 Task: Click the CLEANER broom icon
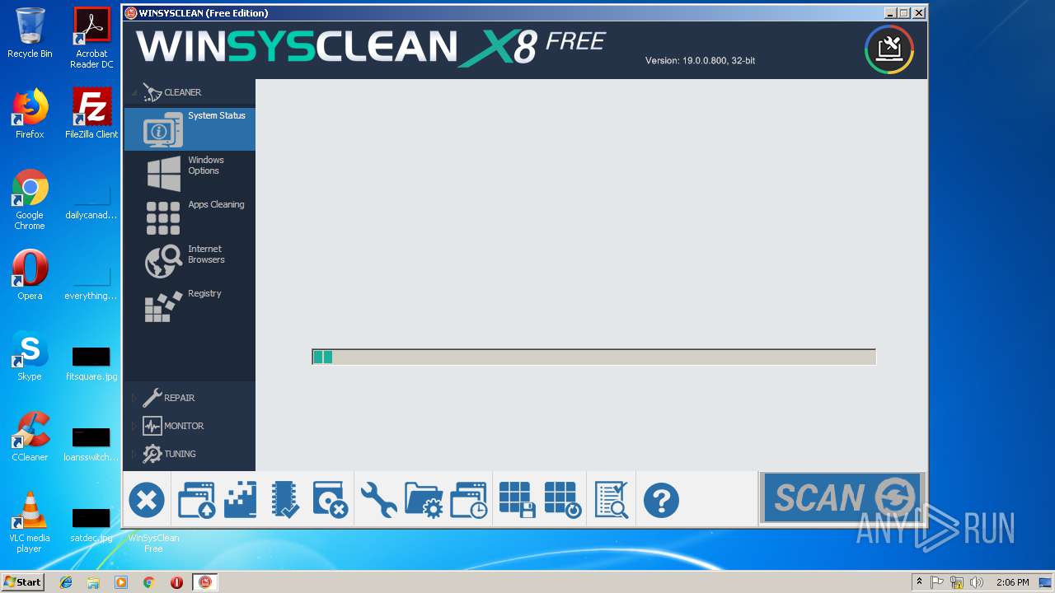152,92
